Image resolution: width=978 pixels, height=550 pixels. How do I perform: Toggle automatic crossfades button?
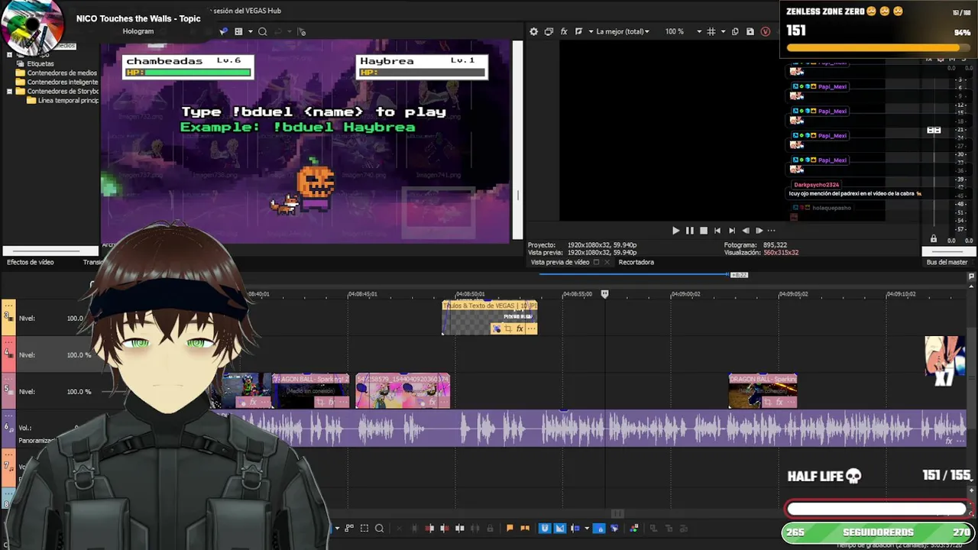(x=560, y=528)
